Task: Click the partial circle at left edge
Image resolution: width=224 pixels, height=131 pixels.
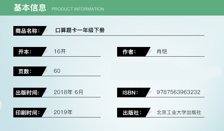Action: tap(1, 105)
